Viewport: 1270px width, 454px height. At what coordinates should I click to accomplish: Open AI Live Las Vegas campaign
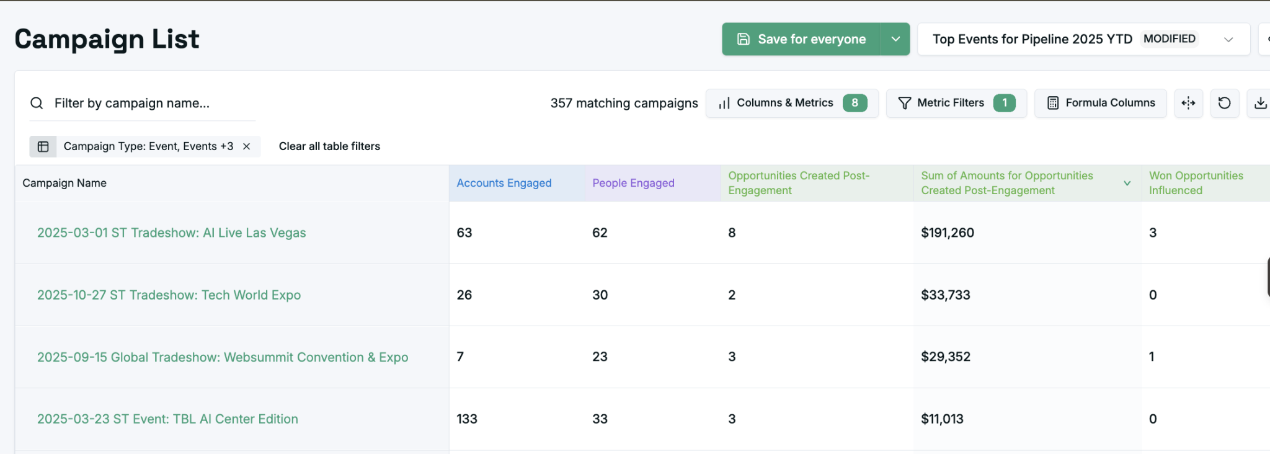pos(171,233)
